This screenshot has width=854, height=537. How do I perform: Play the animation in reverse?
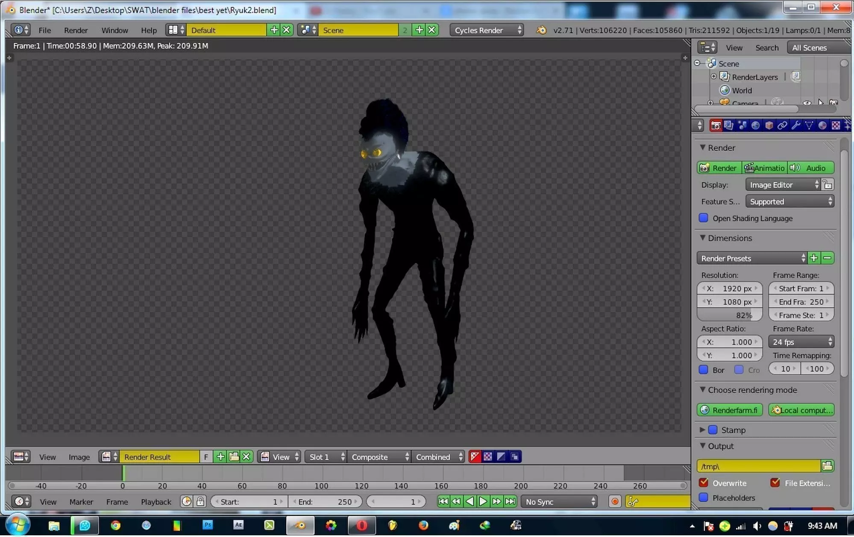[x=470, y=502]
